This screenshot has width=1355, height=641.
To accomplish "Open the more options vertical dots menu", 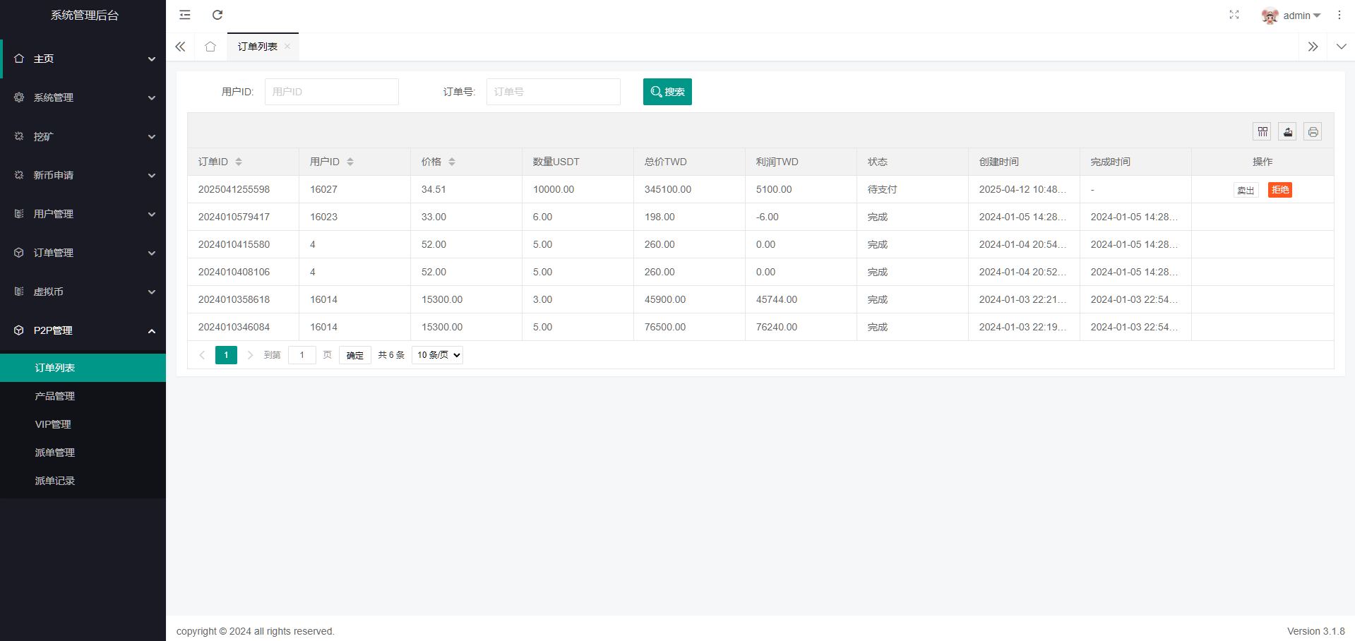I will [x=1339, y=15].
